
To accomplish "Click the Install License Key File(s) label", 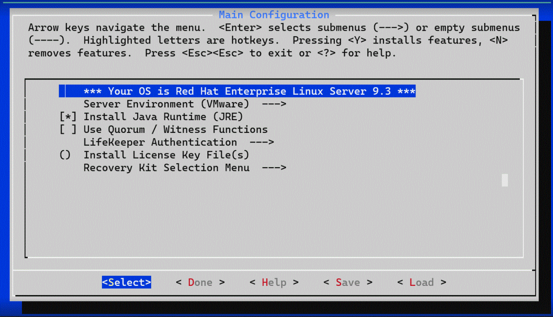I will pyautogui.click(x=166, y=155).
